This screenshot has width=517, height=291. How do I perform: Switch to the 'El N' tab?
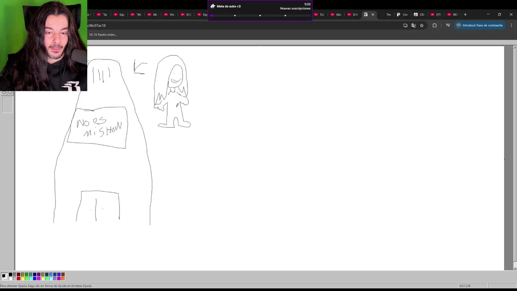point(352,15)
